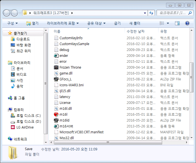Open the address bar history dropdown arrow

pos(145,13)
